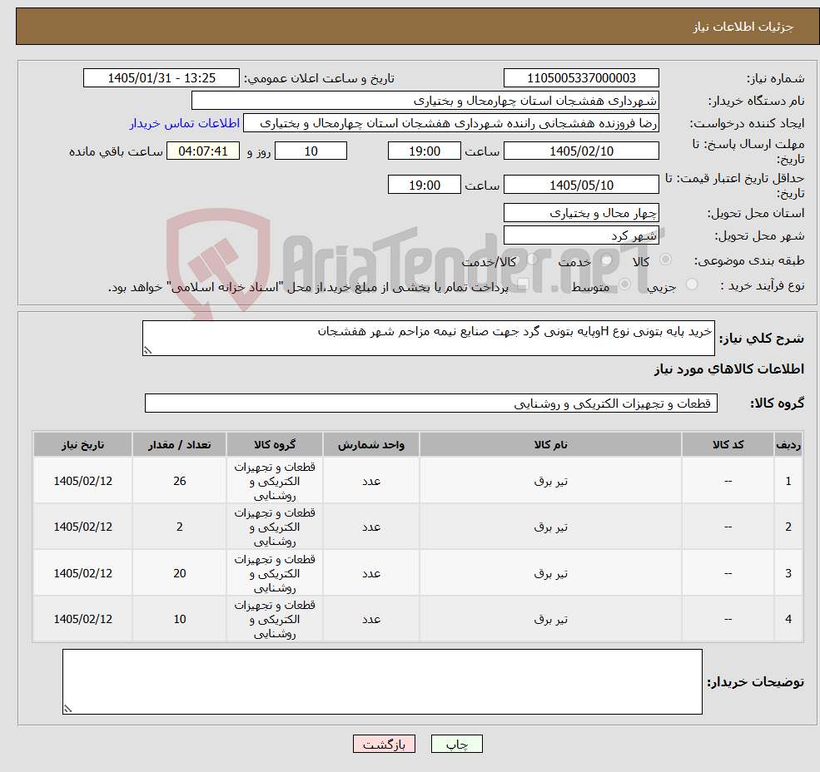The image size is (820, 772).
Task: Click the response deadline time 19:00 field
Action: (424, 151)
